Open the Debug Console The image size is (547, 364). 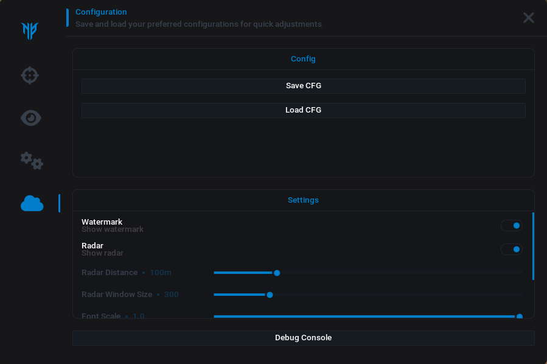pos(303,338)
